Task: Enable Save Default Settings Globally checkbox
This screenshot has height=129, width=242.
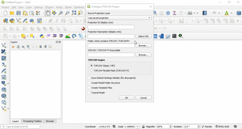Action: [x=89, y=78]
